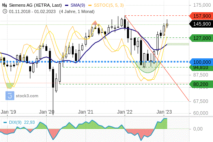213x142 pixels.
Task: Click the SMA(9) blue color marker
Action: coord(67,5)
